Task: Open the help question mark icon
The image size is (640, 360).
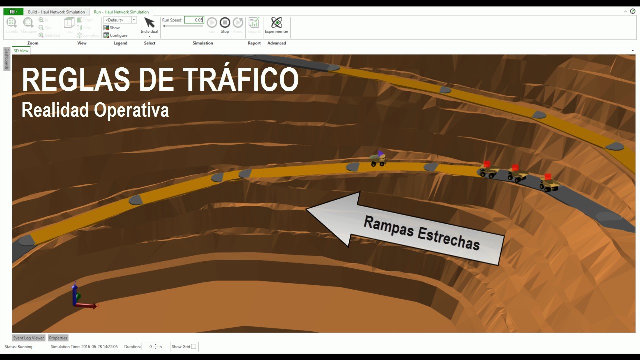Action: point(633,11)
